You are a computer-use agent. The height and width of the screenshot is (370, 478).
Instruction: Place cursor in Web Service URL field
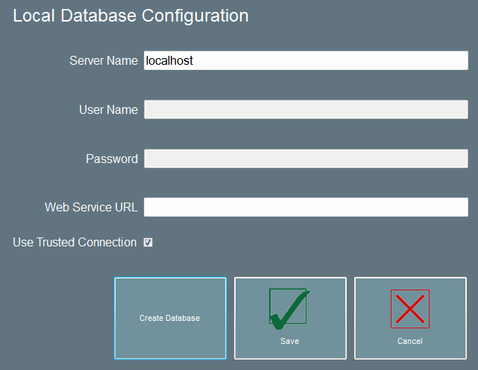coord(306,207)
